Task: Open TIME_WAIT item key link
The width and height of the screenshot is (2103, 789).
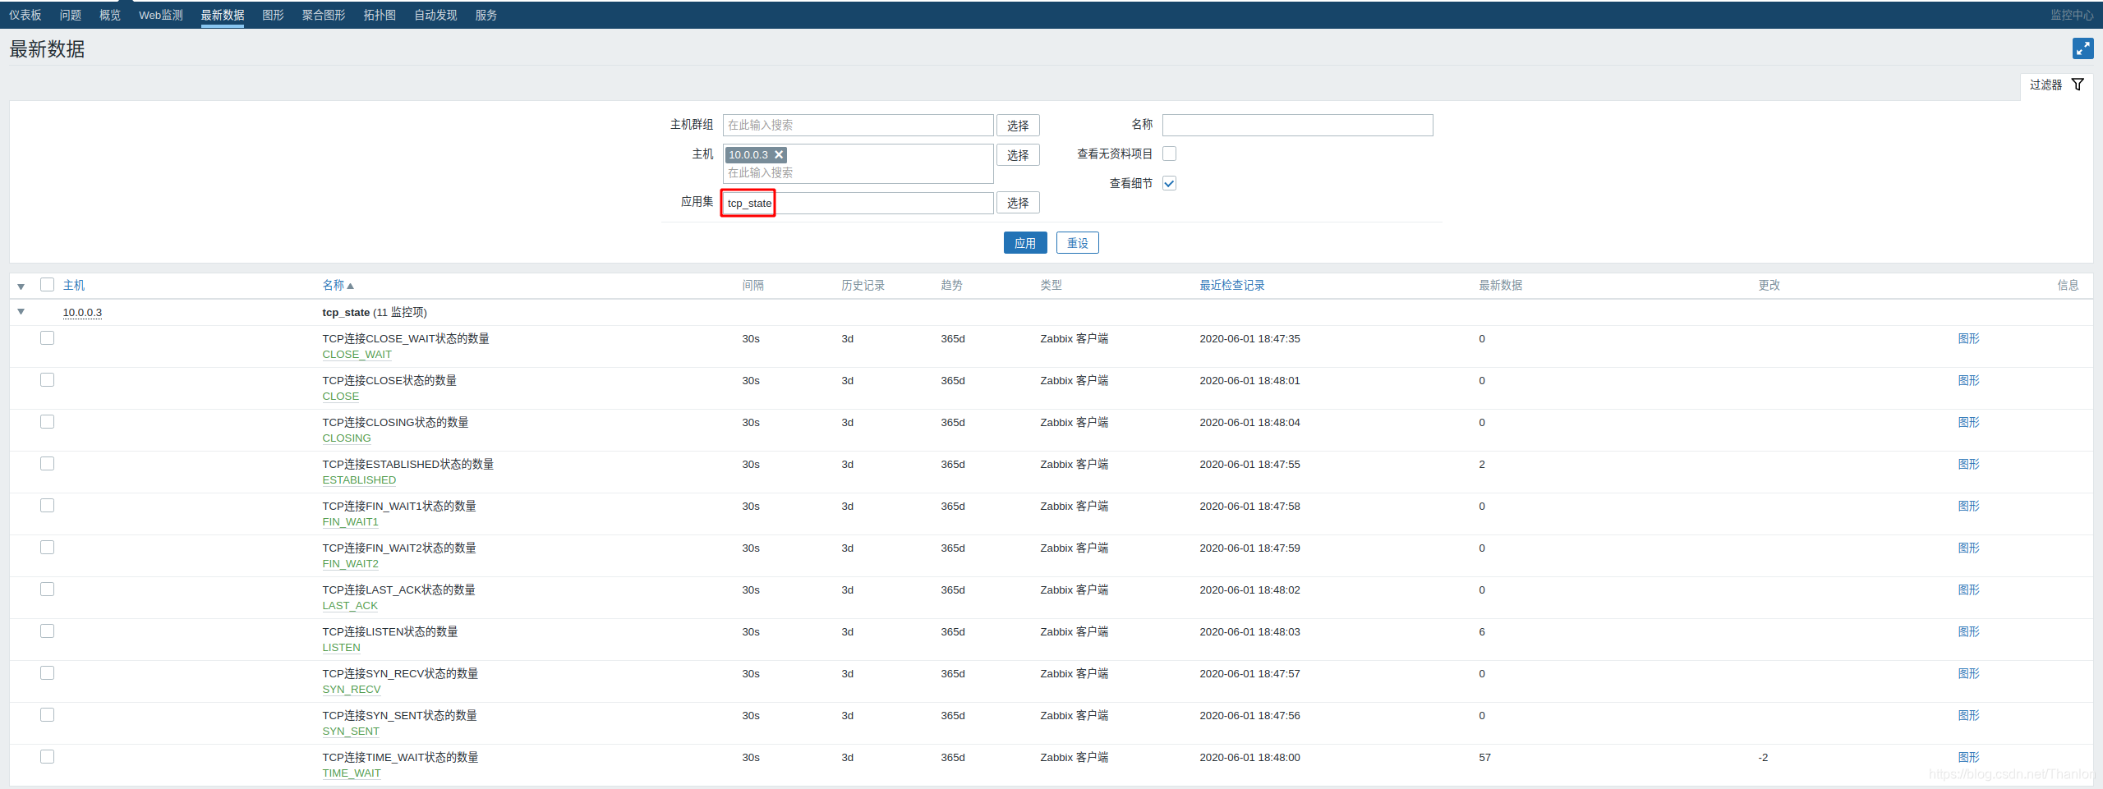Action: (351, 773)
